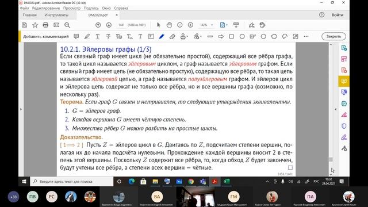Click the page number input field
The height and width of the screenshot is (207, 368).
(x=121, y=25)
